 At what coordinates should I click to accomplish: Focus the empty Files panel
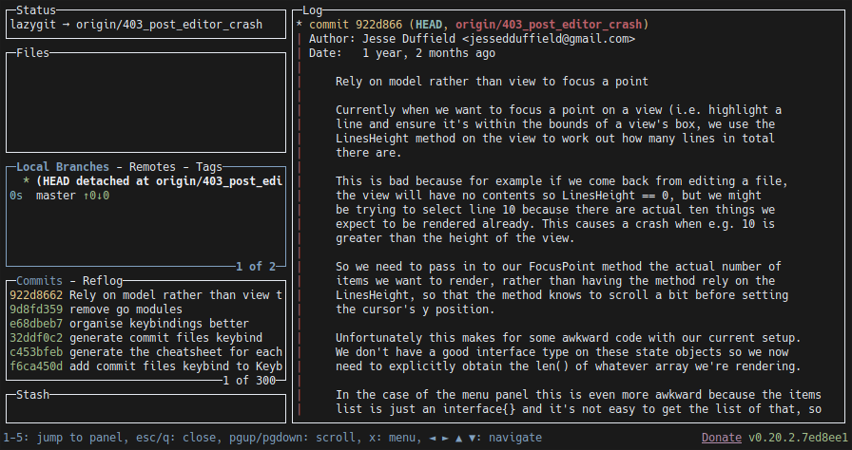pyautogui.click(x=145, y=103)
